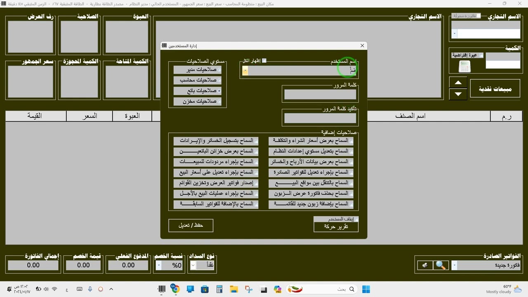Toggle عبوة إفتراضية checkbox
This screenshot has width=528, height=297.
pyautogui.click(x=481, y=55)
